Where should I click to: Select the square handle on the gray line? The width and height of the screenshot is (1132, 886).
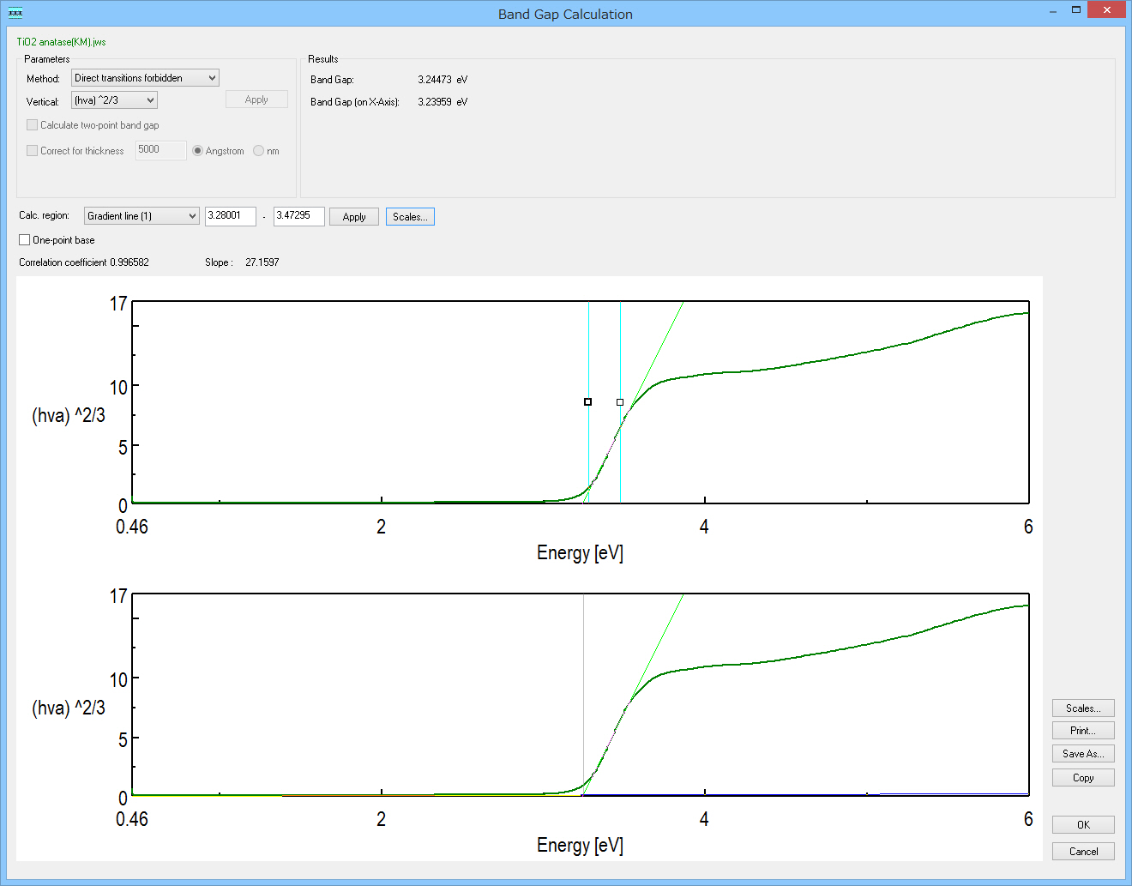click(x=620, y=401)
